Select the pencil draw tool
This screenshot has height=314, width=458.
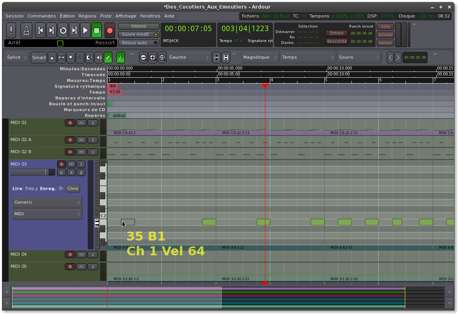pyautogui.click(x=108, y=58)
